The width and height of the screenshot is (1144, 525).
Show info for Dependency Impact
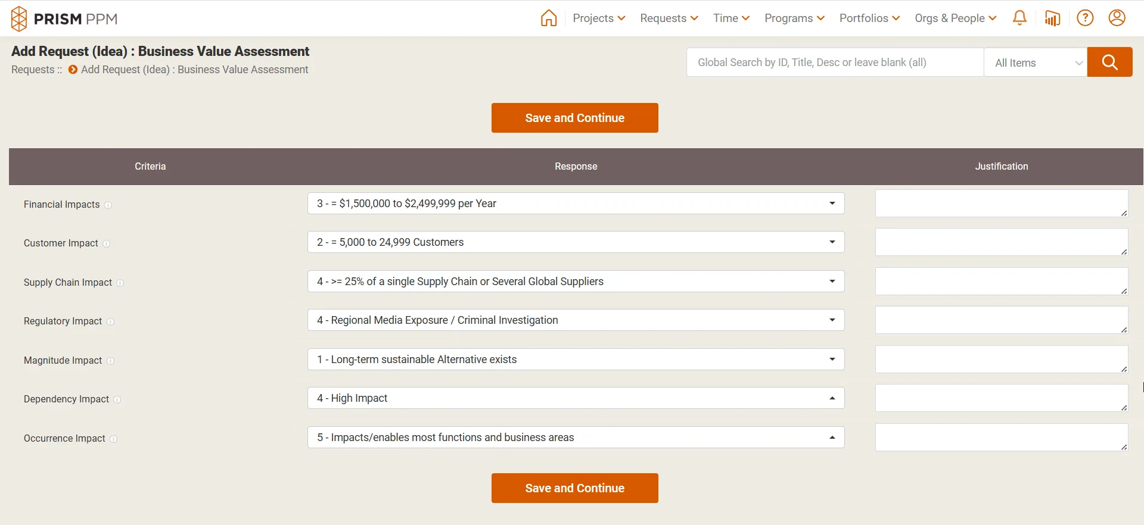coord(117,399)
